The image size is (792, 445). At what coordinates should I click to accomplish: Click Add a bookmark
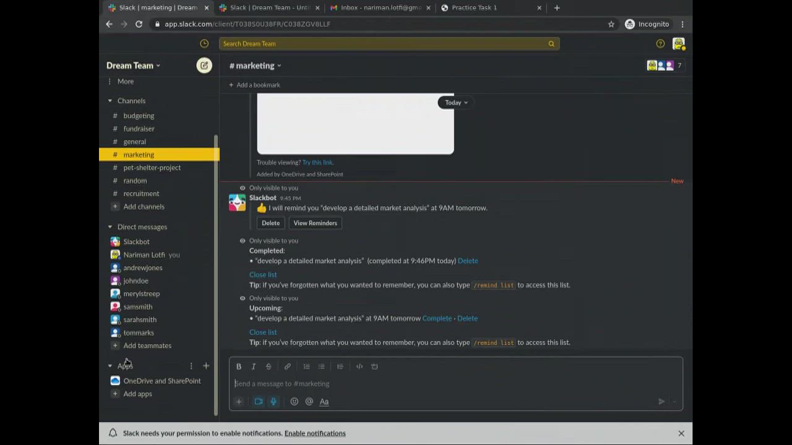pyautogui.click(x=254, y=85)
